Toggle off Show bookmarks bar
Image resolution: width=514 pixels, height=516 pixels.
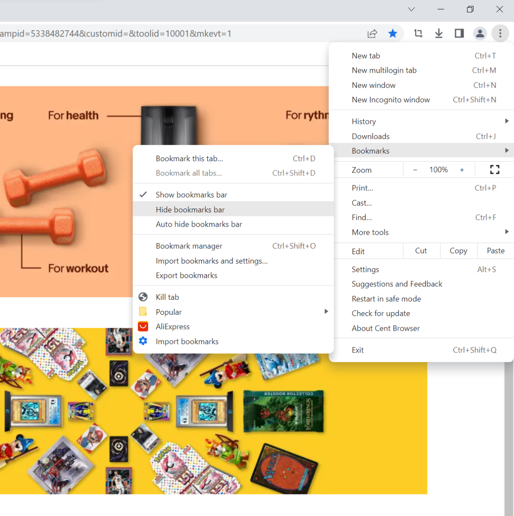pyautogui.click(x=191, y=194)
